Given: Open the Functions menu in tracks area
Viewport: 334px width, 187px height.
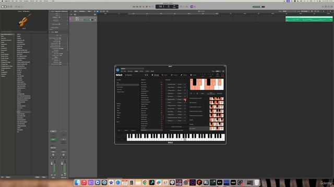Looking at the screenshot, I should 82,11.
